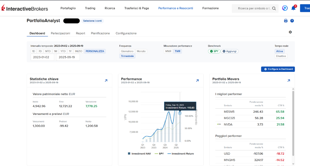Viewport: 310px width, 166px height.
Task: Open the Configurazione tab
Action: click(x=126, y=33)
